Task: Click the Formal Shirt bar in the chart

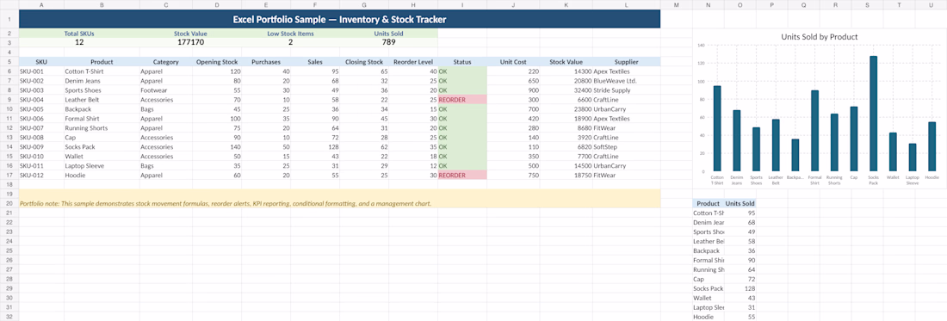Action: tap(814, 130)
